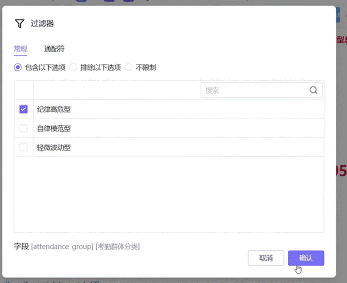Image resolution: width=347 pixels, height=283 pixels.
Task: Check the 自律模范型 checkbox
Action: point(24,128)
